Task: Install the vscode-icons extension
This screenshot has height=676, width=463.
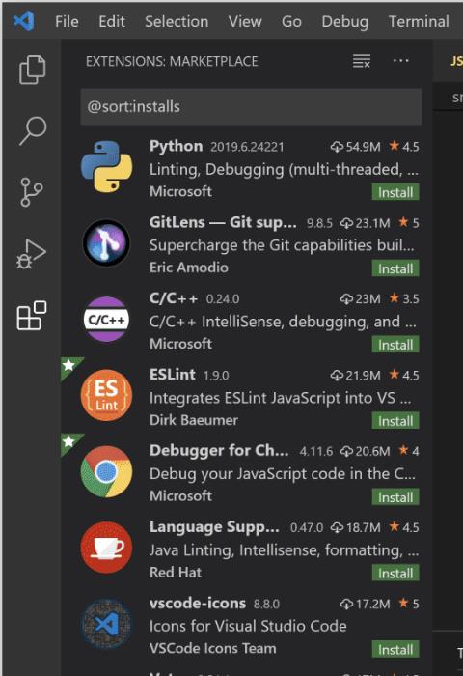Action: tap(395, 649)
